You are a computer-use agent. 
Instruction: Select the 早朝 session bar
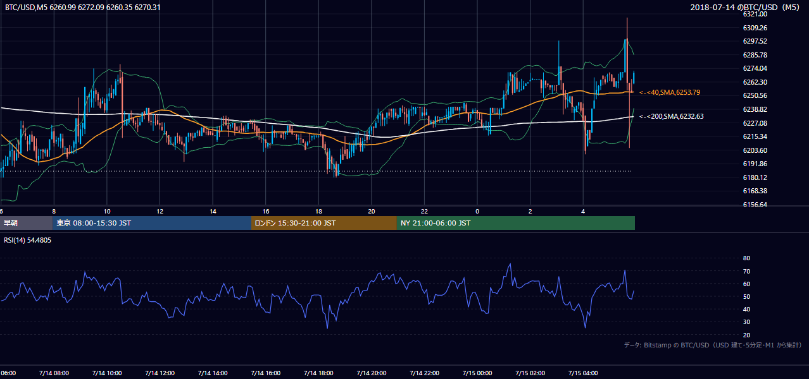pyautogui.click(x=26, y=223)
